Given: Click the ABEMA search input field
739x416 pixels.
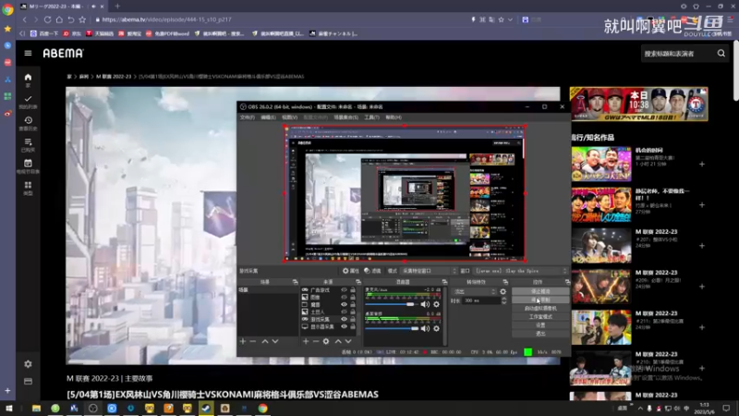Looking at the screenshot, I should (677, 54).
